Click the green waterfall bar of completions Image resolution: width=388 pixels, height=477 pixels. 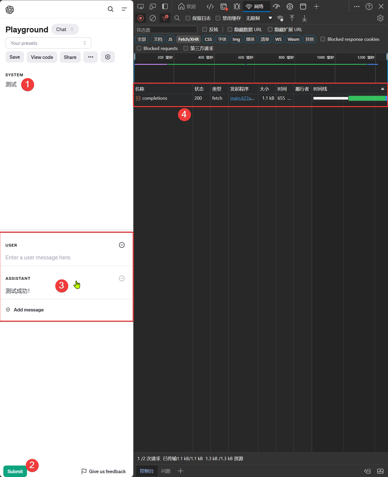[x=367, y=98]
